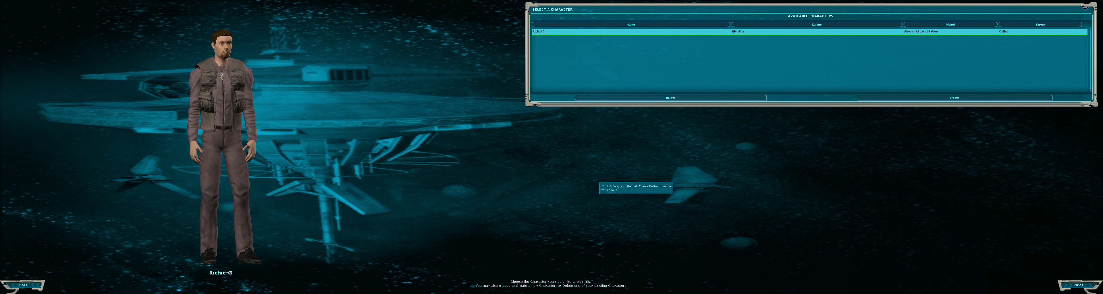Image resolution: width=1103 pixels, height=294 pixels.
Task: Sort the list by the Name column
Action: click(631, 24)
